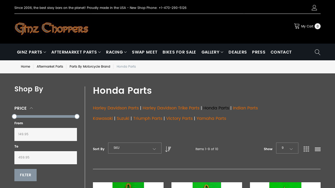Viewport: 335px width, 188px height.
Task: Click the Aftermarket Parts breadcrumb
Action: (50, 66)
